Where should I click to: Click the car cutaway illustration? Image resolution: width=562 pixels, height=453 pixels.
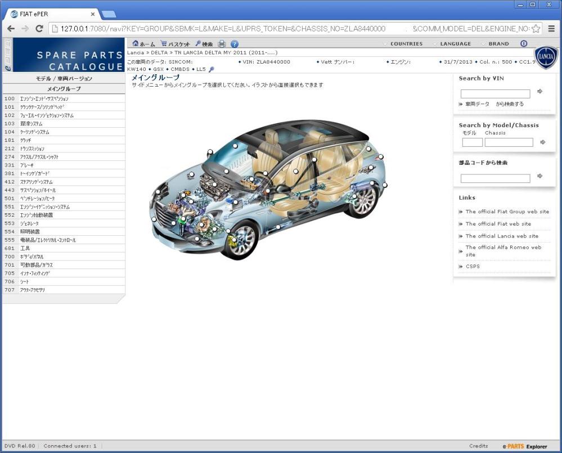[269, 189]
